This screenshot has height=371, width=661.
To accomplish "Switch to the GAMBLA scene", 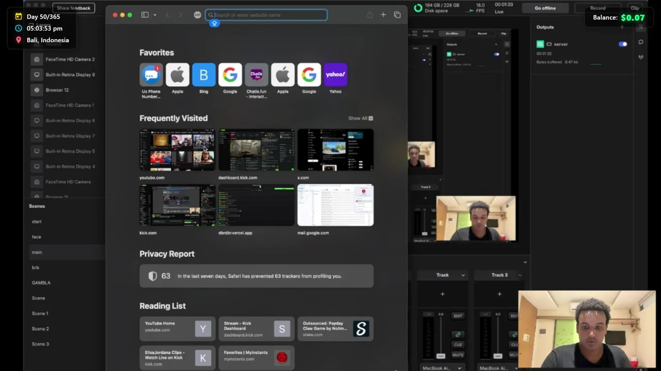I will click(x=41, y=283).
